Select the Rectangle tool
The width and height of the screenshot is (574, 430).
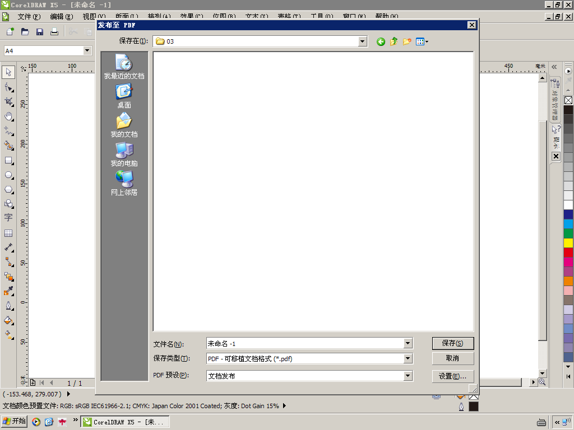pyautogui.click(x=9, y=161)
